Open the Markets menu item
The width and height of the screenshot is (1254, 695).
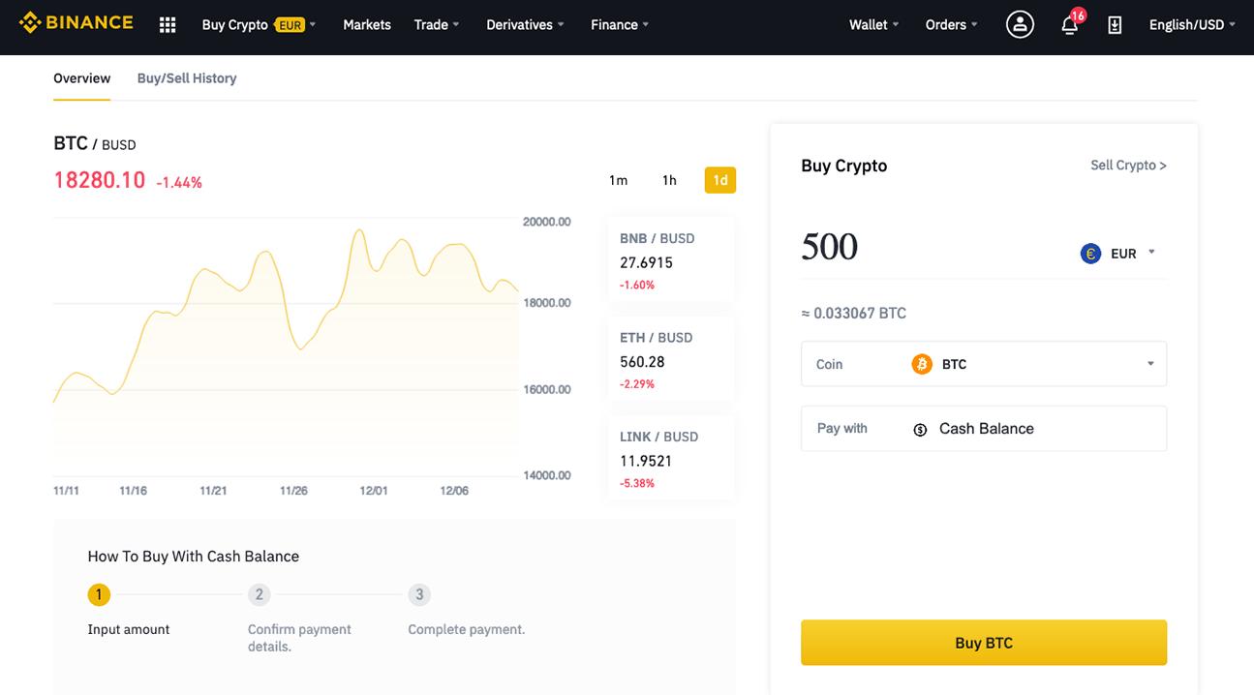[x=366, y=24]
